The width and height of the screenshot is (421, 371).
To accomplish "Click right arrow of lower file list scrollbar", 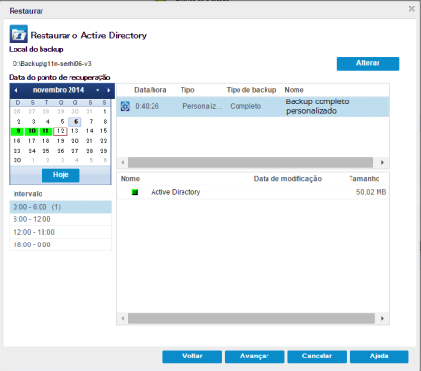I will point(382,319).
